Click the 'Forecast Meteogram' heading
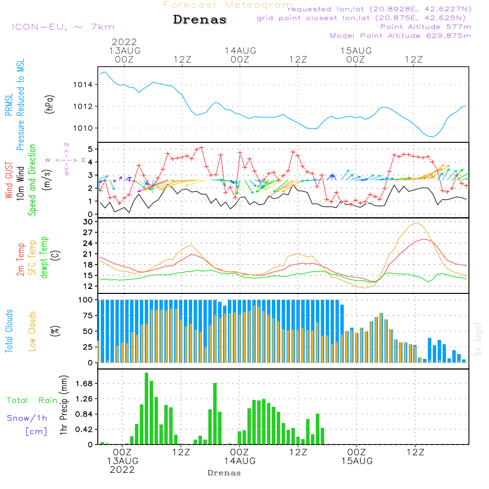 pyautogui.click(x=228, y=5)
